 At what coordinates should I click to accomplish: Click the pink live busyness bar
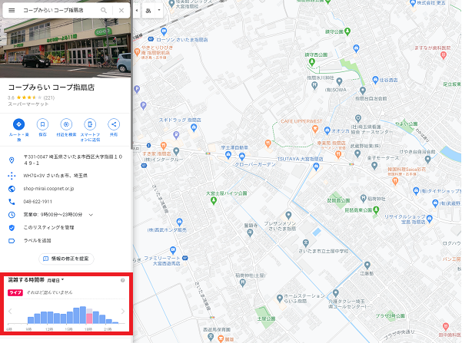tap(89, 318)
